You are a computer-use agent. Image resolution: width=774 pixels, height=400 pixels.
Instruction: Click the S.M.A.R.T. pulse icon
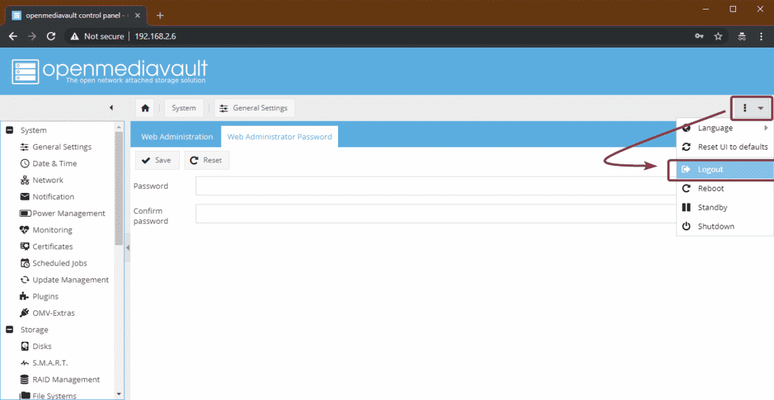[x=24, y=363]
